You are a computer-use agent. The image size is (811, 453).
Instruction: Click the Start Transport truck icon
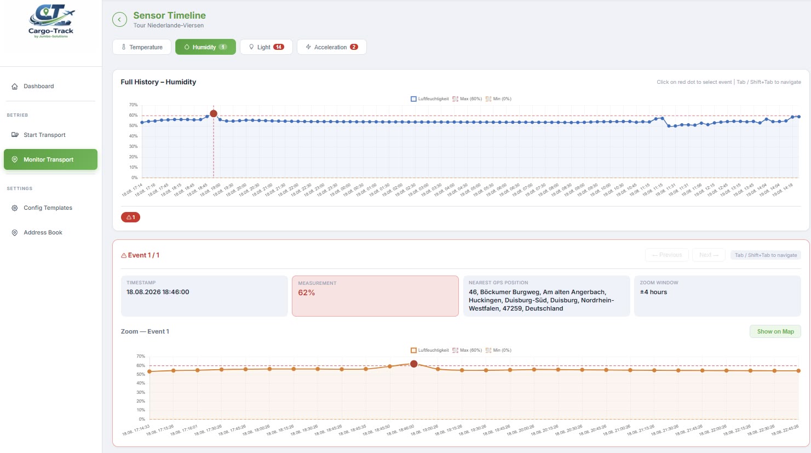coord(15,135)
